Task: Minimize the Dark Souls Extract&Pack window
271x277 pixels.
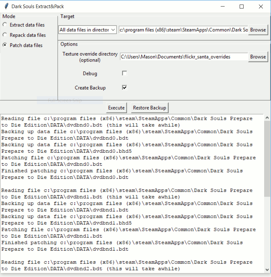Action: click(x=223, y=6)
